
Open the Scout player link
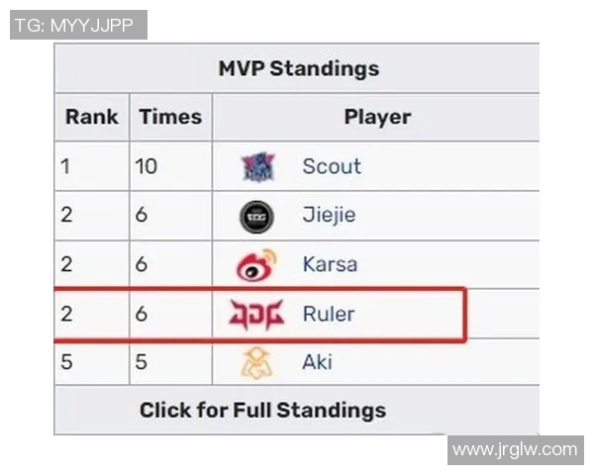(x=332, y=166)
